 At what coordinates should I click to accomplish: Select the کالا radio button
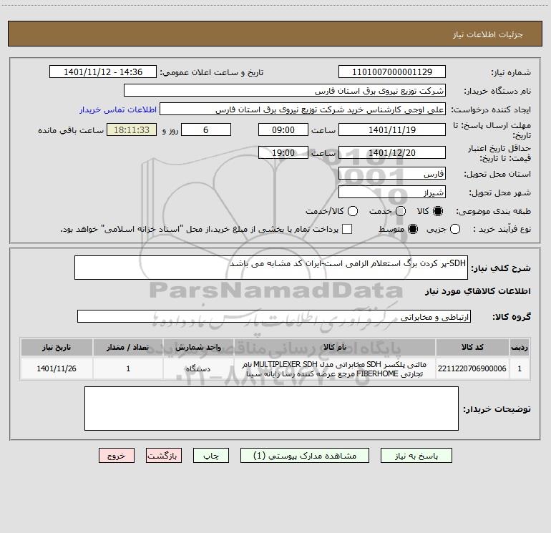[x=438, y=211]
